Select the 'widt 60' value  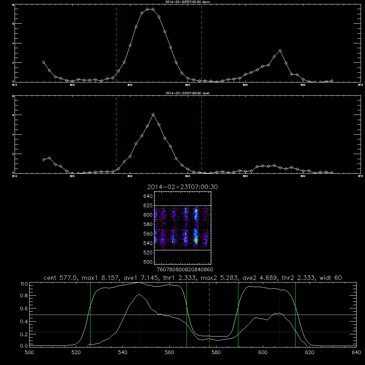pos(331,278)
